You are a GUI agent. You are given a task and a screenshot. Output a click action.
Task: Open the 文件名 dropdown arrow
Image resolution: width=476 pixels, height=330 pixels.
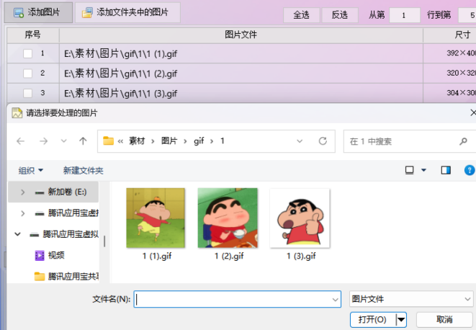336,300
